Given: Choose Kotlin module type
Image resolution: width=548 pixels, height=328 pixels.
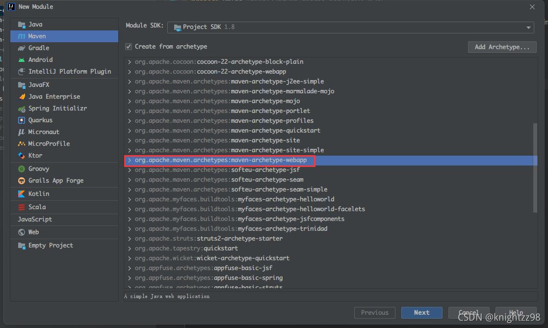Looking at the screenshot, I should click(x=64, y=194).
